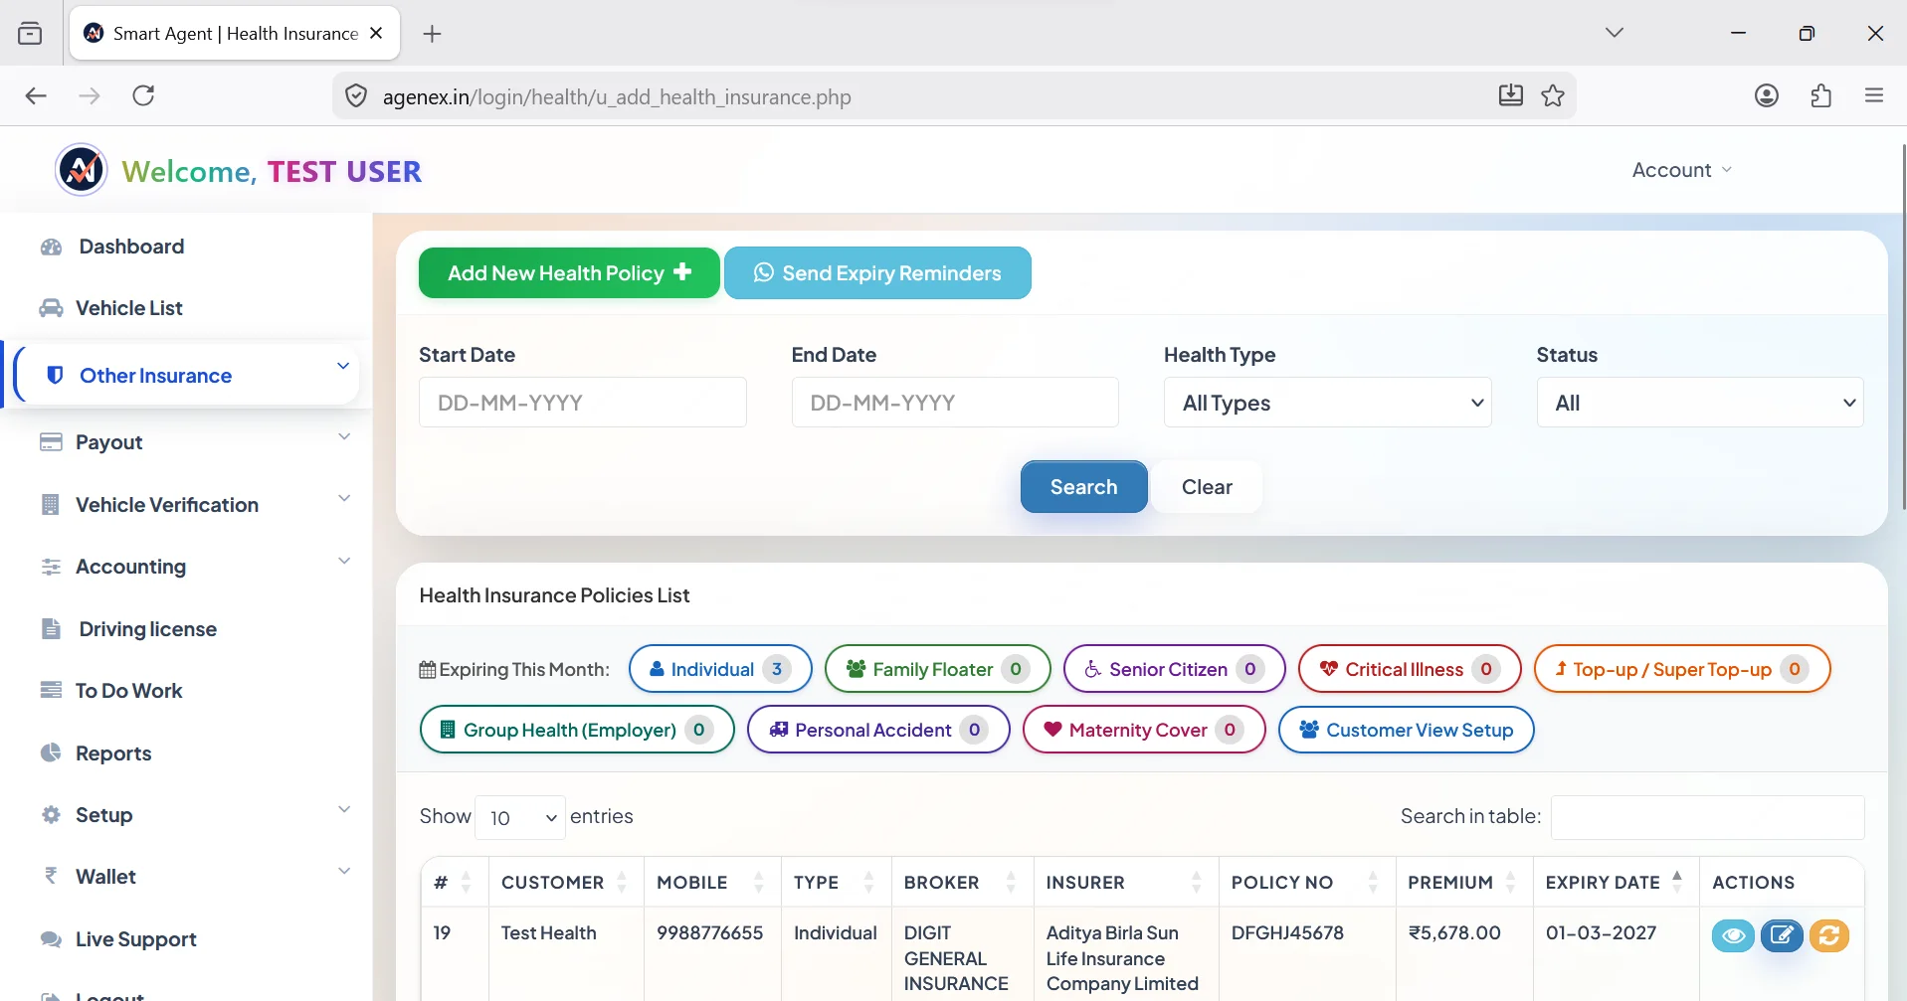Click the Add New Health Policy button
Image resolution: width=1907 pixels, height=1001 pixels.
point(569,272)
